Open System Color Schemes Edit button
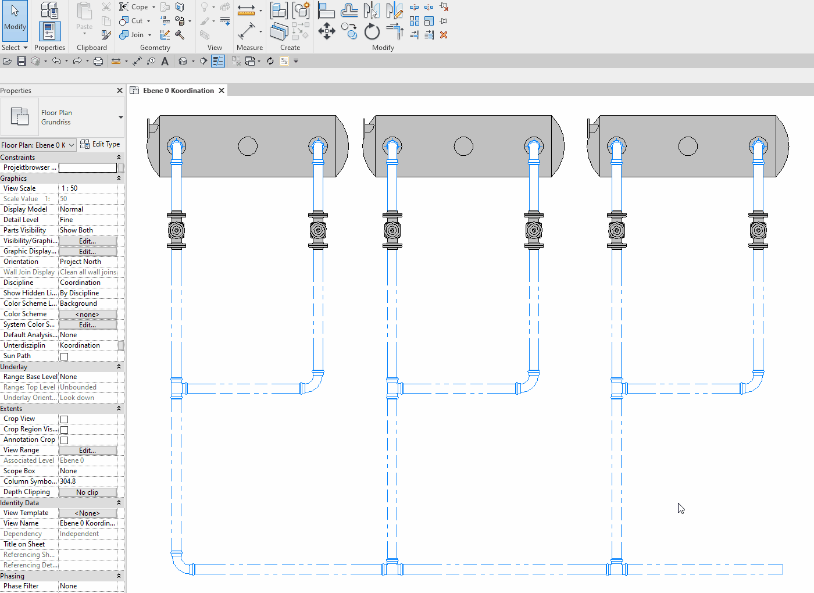Viewport: 814px width, 593px height. [88, 325]
